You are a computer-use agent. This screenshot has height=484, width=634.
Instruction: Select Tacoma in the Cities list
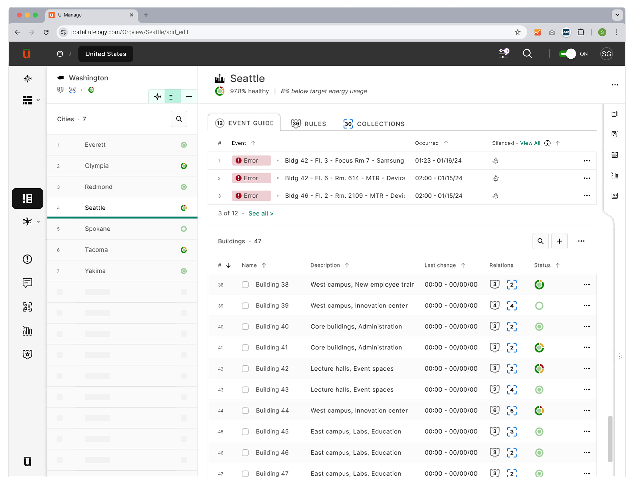click(122, 250)
